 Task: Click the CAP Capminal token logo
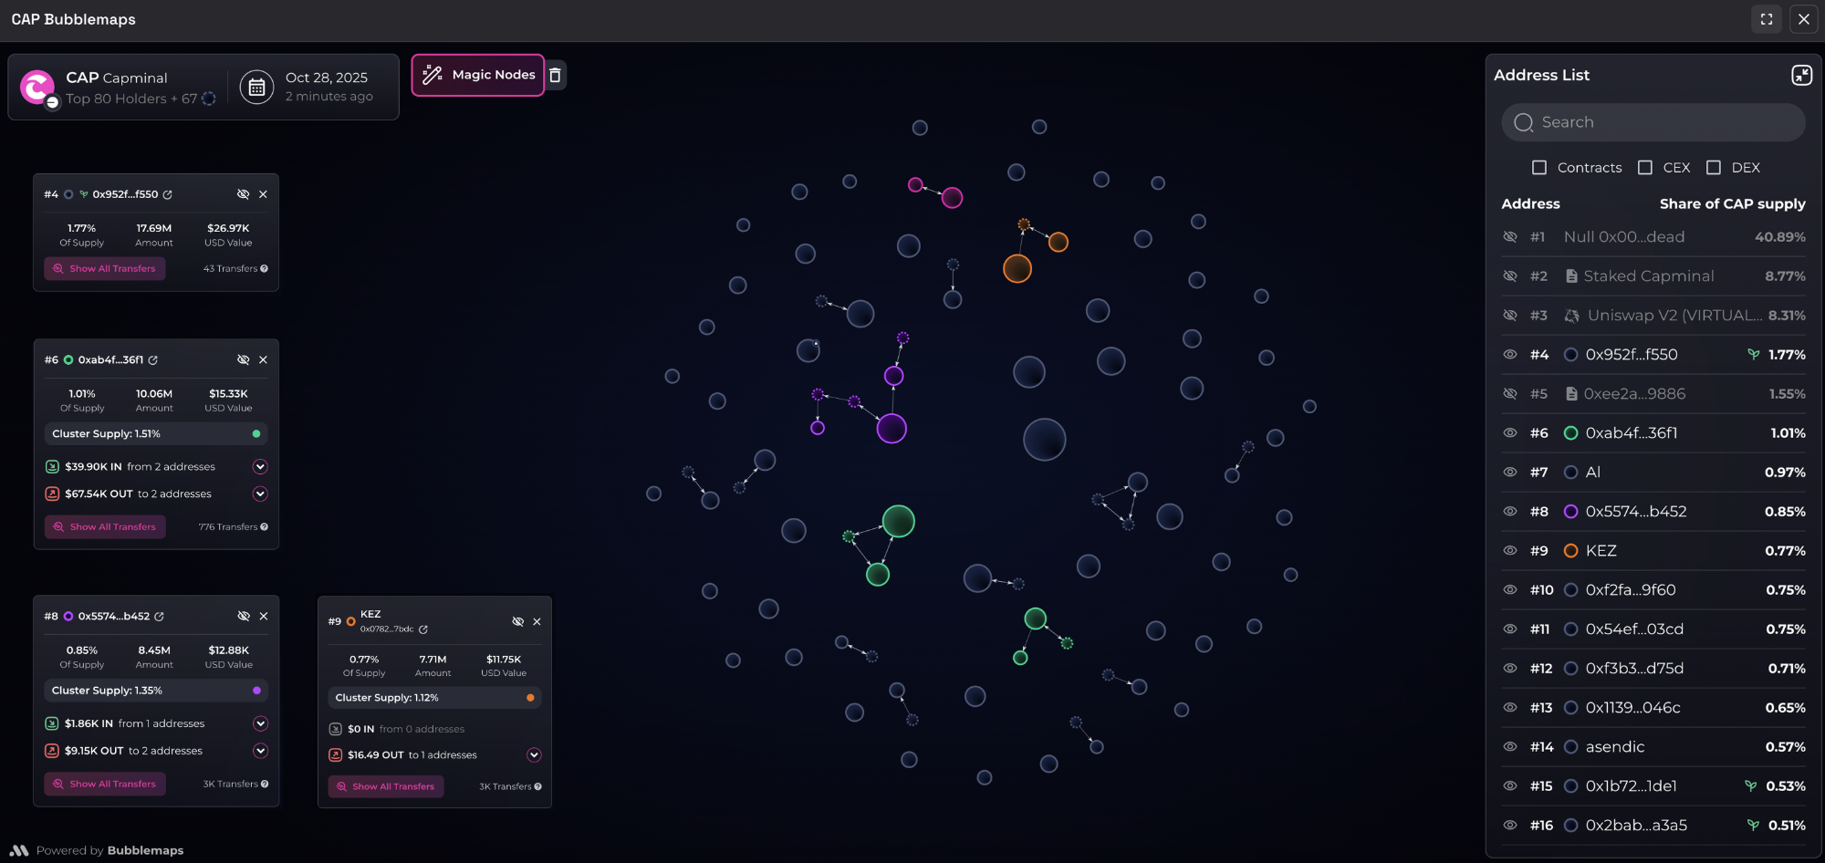point(37,88)
